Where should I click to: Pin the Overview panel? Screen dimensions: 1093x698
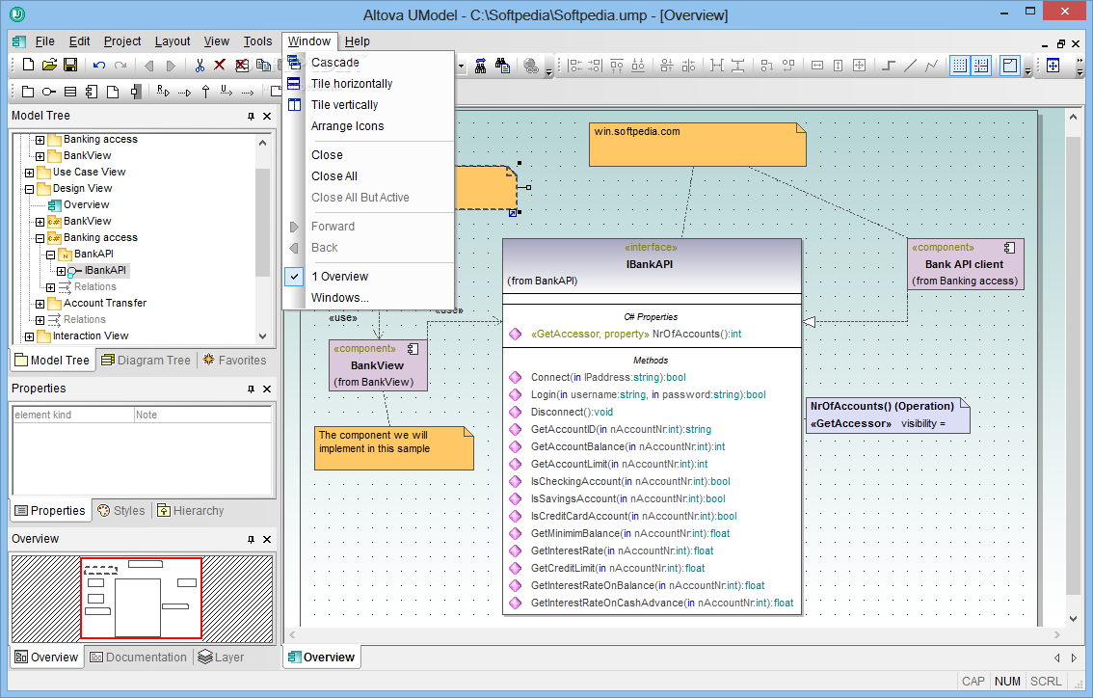(x=251, y=540)
